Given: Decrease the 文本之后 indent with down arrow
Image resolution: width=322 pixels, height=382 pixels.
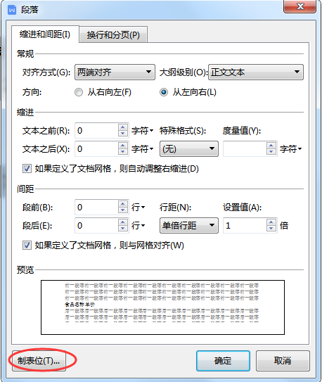Looking at the screenshot, I should point(123,152).
